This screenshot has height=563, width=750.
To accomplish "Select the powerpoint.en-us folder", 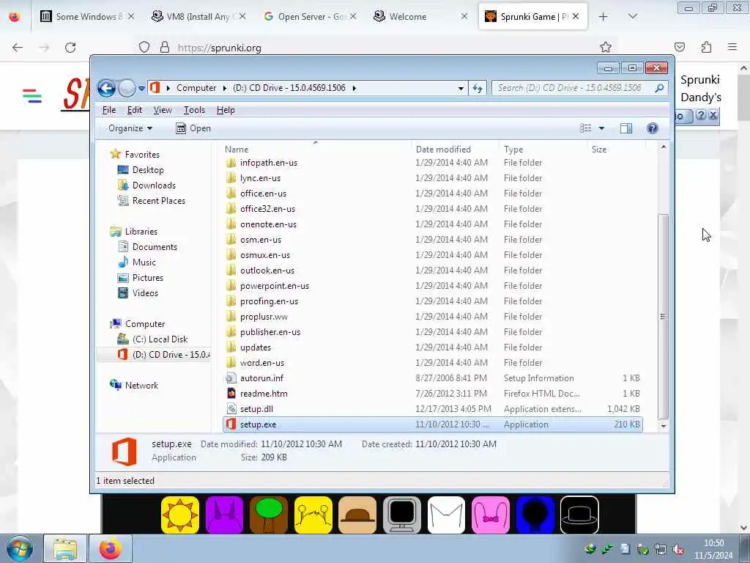I will click(x=432, y=286).
